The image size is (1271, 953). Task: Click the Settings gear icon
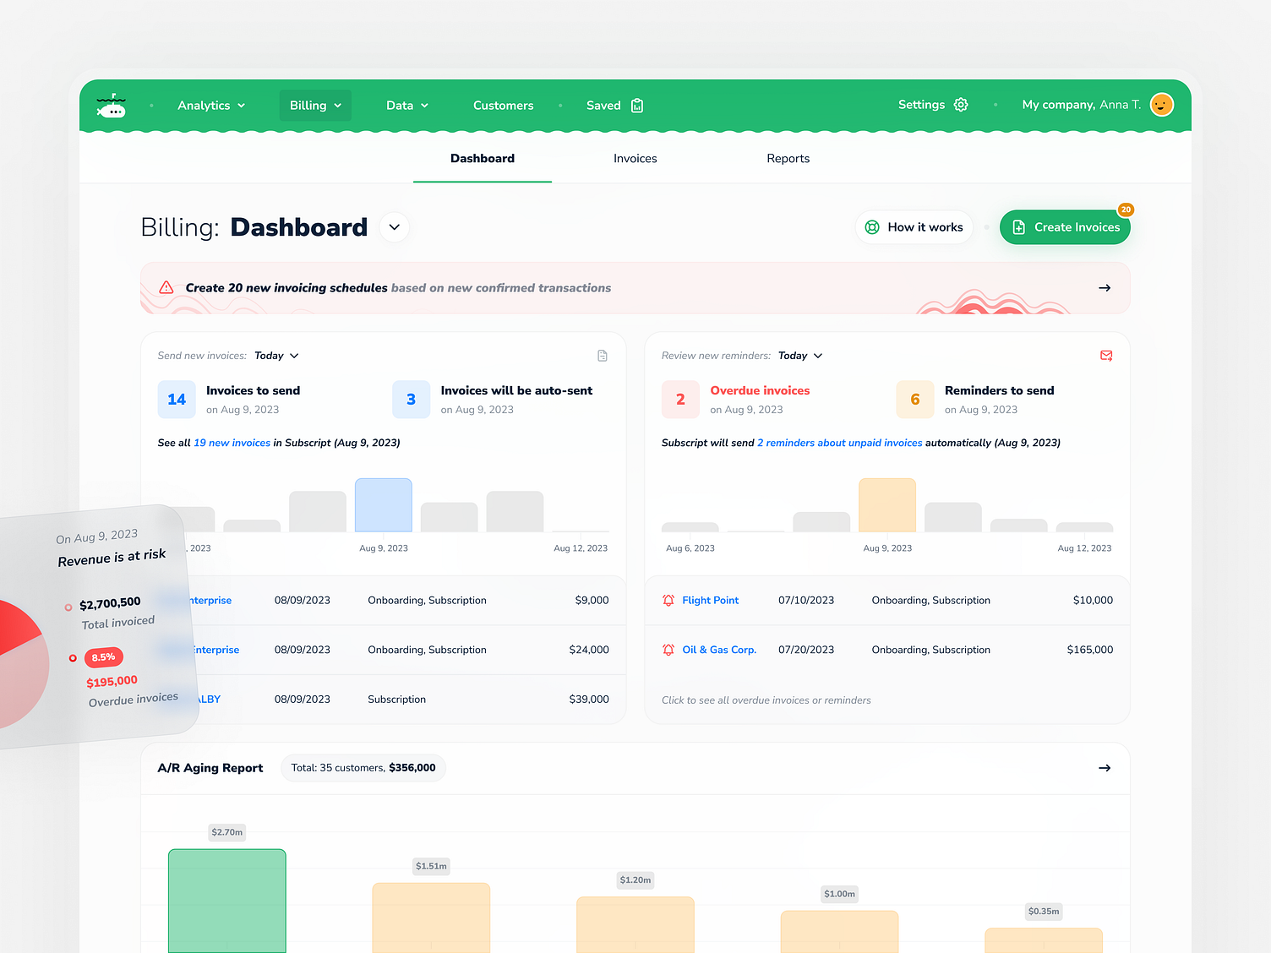(x=961, y=104)
